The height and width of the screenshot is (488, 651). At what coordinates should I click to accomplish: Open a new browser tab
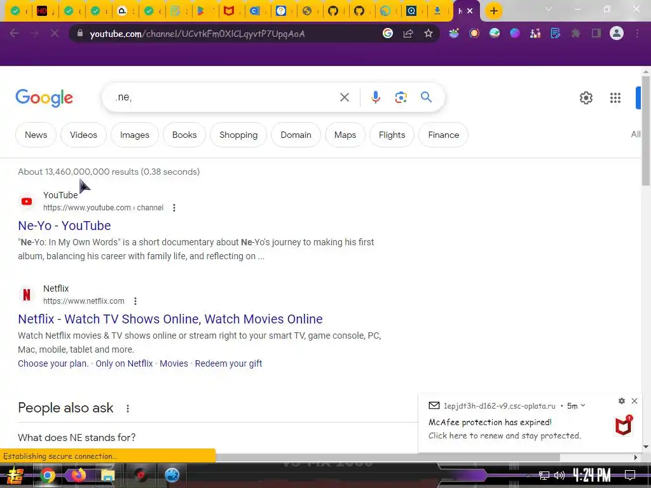(x=493, y=11)
